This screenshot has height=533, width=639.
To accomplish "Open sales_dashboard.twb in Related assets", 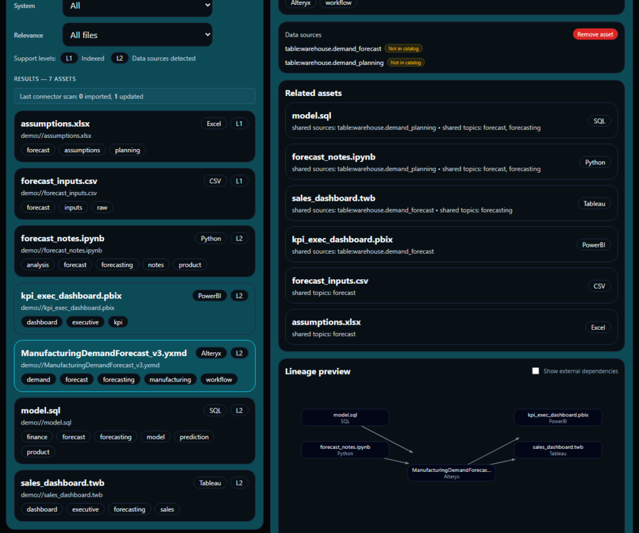I will pyautogui.click(x=451, y=203).
